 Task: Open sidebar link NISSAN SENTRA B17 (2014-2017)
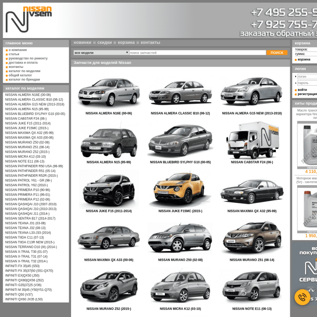(x=30, y=219)
